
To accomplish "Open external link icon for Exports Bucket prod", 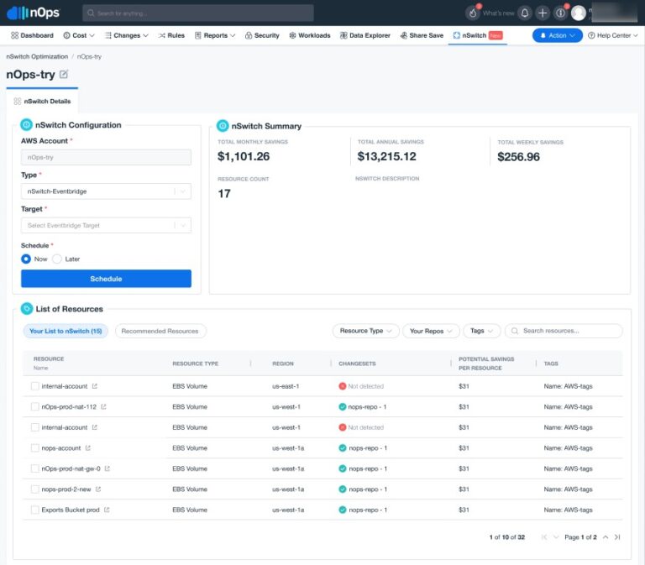I will coord(106,510).
